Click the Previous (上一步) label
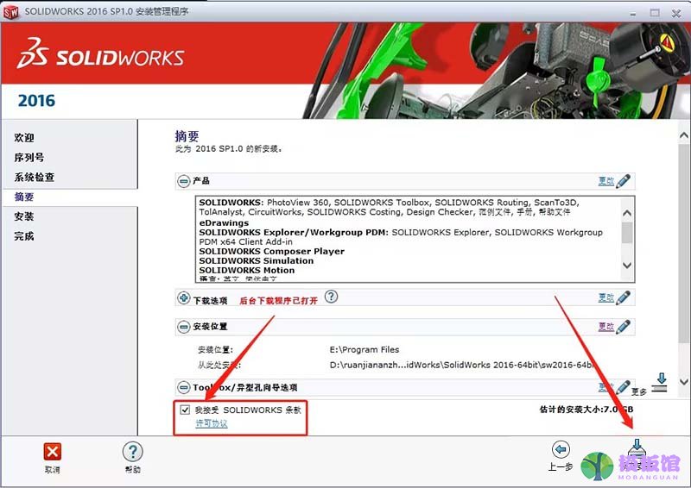Image resolution: width=691 pixels, height=488 pixels. (x=560, y=467)
